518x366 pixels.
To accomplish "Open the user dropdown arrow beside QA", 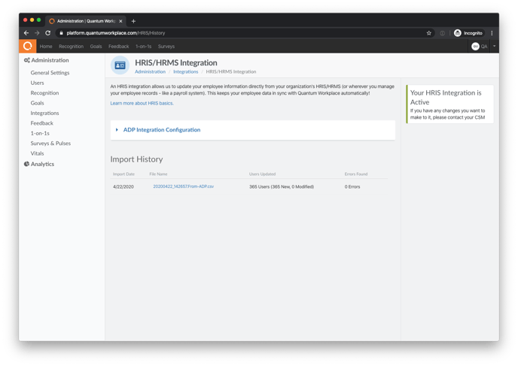I will pos(494,47).
